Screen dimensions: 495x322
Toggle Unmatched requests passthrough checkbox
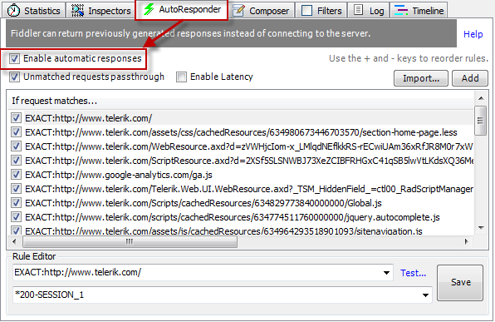pos(14,77)
